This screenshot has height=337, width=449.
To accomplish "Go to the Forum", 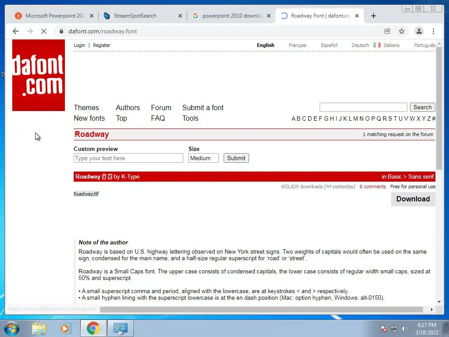I will click(161, 108).
